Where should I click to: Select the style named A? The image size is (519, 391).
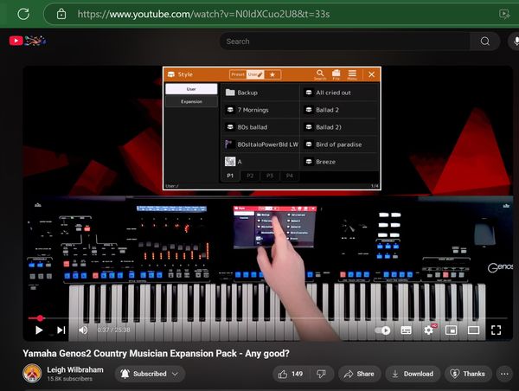[261, 162]
